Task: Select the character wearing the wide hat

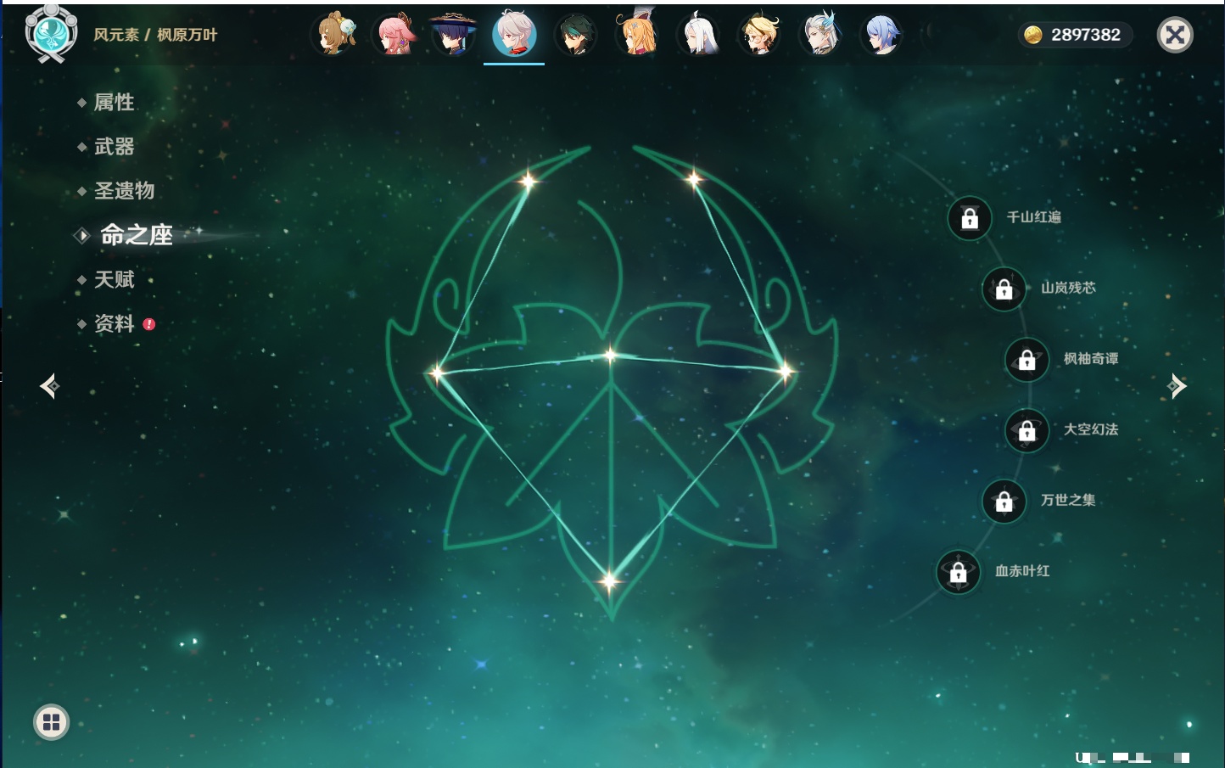Action: pos(454,35)
